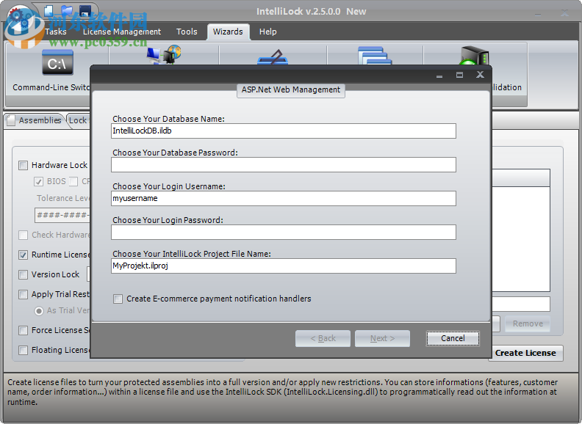
Task: Click the Command-Line Switches label
Action: point(51,87)
